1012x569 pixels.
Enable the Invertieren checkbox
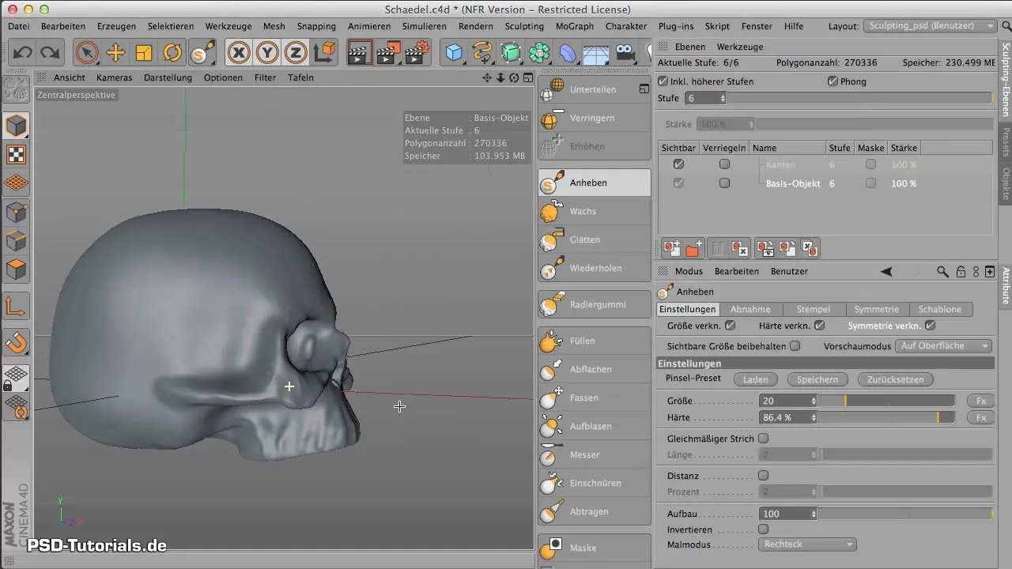(x=763, y=529)
